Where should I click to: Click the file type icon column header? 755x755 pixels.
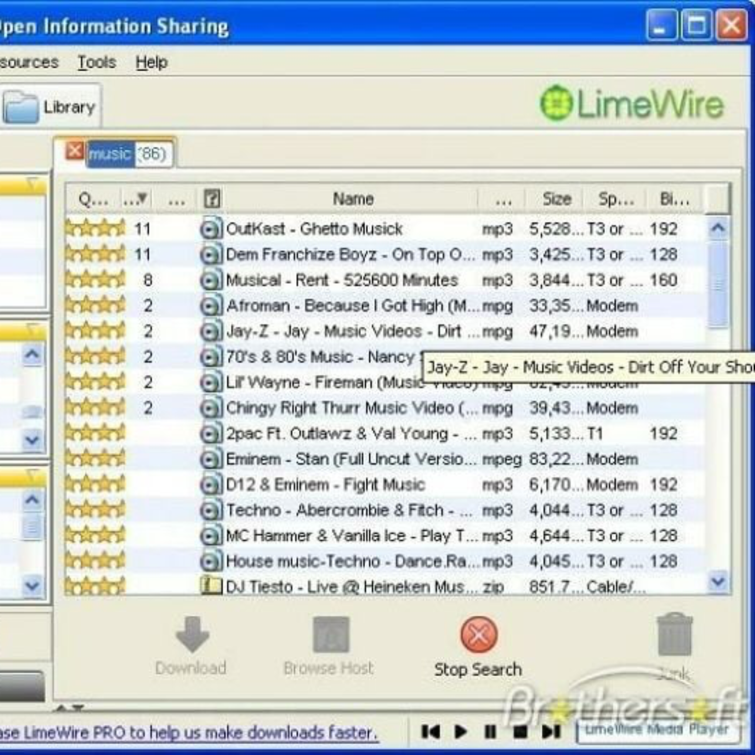click(212, 199)
